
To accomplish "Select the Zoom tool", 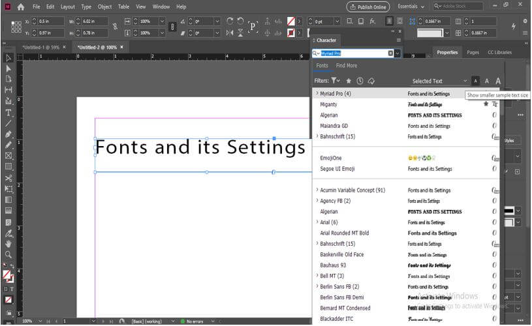I will 8,255.
